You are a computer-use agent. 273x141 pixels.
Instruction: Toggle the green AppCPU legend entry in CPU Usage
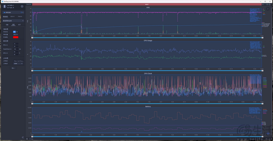click(x=264, y=55)
